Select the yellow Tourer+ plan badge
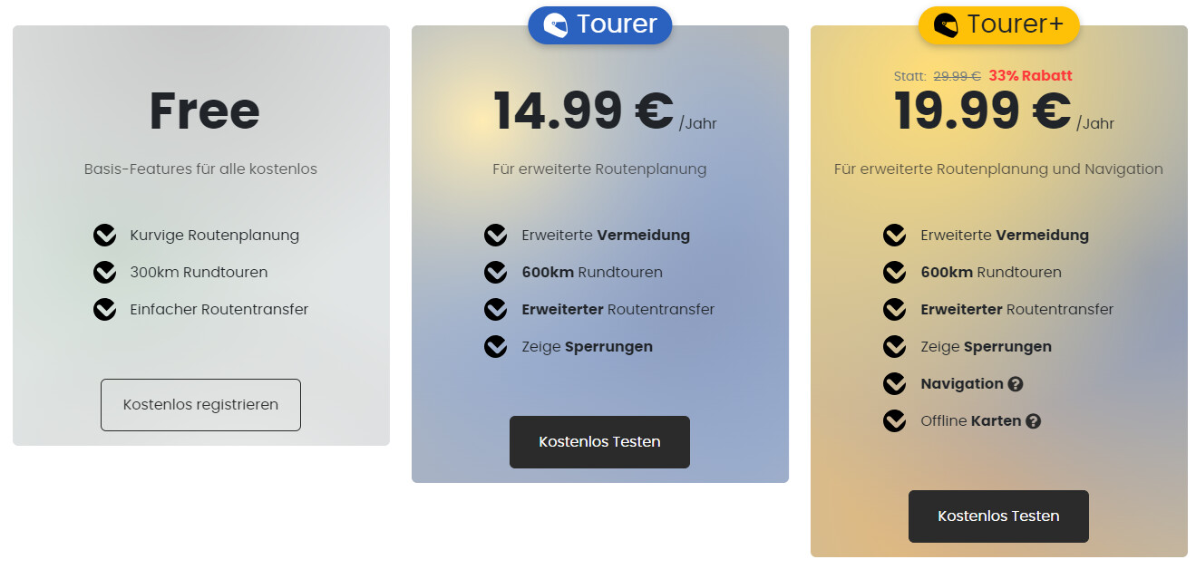Screen dimensions: 1196x569 click(x=999, y=25)
